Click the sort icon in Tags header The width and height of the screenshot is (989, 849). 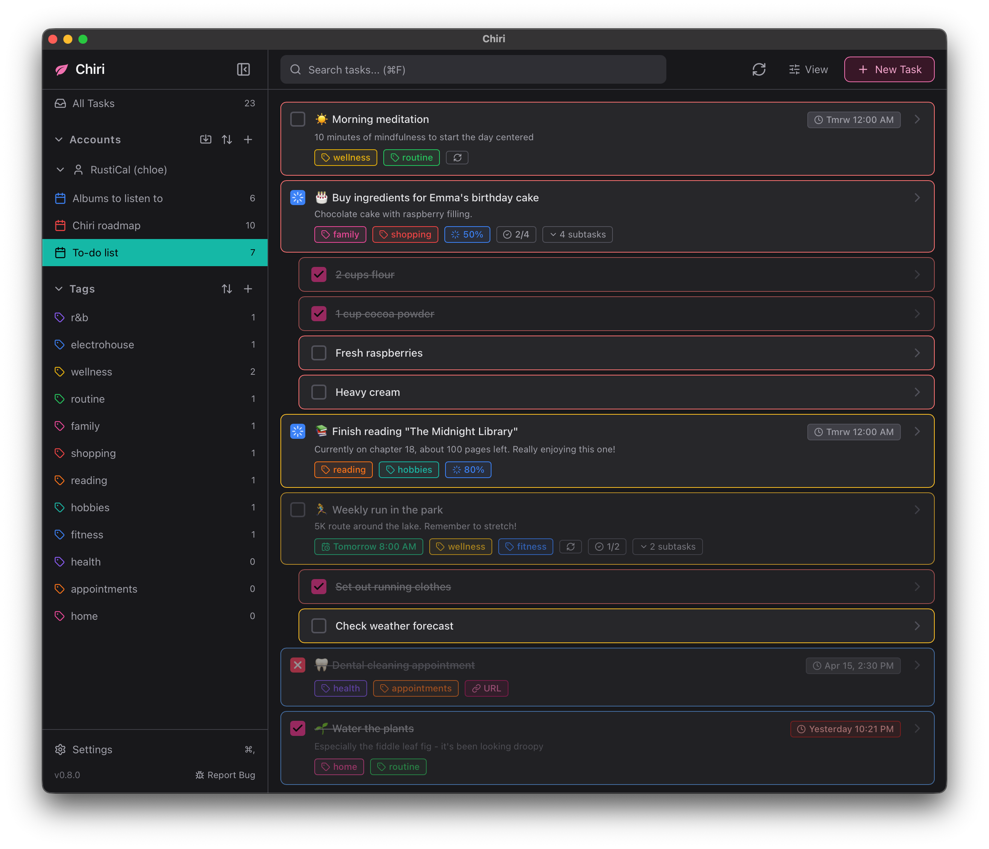227,289
